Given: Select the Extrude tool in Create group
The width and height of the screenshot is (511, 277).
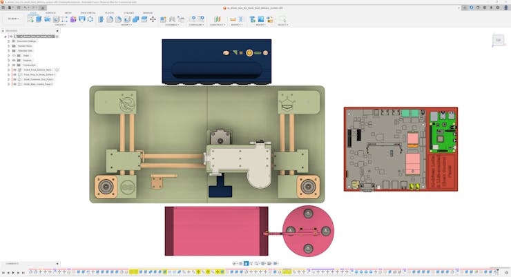Looking at the screenshot, I should point(39,19).
